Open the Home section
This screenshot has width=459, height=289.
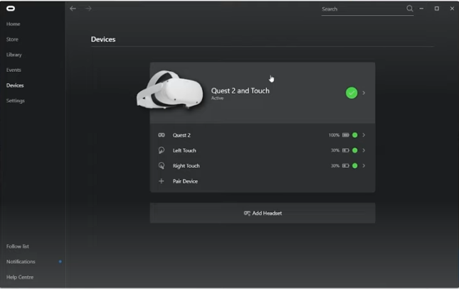point(14,24)
